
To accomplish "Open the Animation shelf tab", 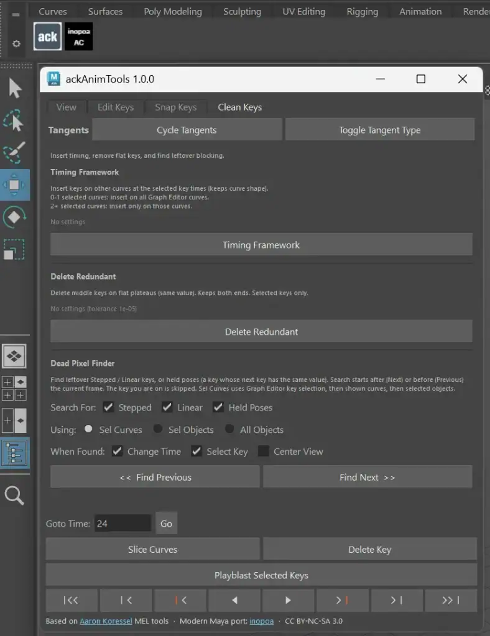I will point(420,11).
